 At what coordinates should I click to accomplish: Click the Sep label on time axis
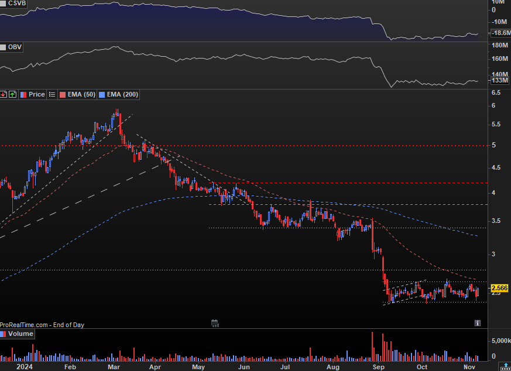(378, 367)
